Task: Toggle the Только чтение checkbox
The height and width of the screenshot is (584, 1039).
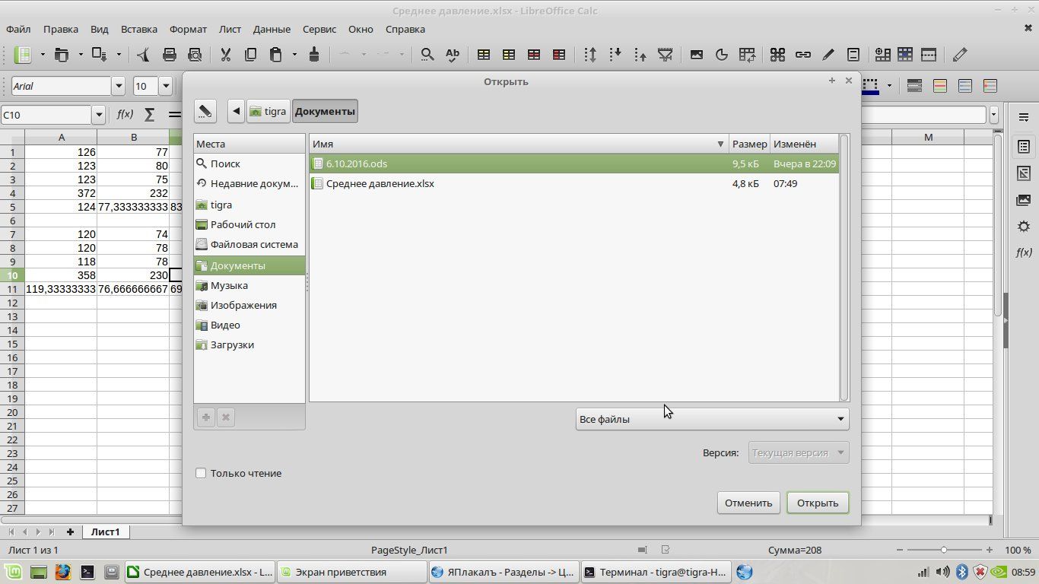Action: [x=201, y=473]
